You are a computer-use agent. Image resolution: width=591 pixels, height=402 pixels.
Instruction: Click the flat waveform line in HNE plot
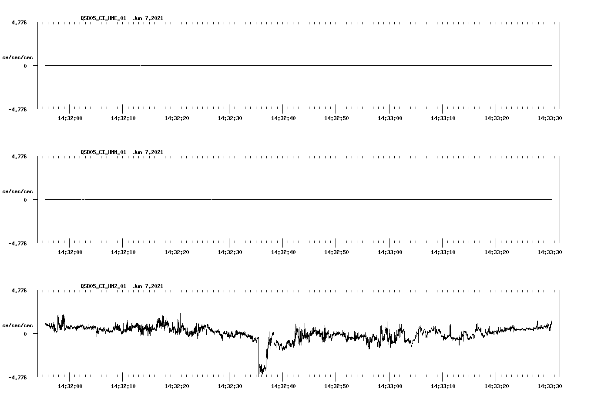click(299, 65)
